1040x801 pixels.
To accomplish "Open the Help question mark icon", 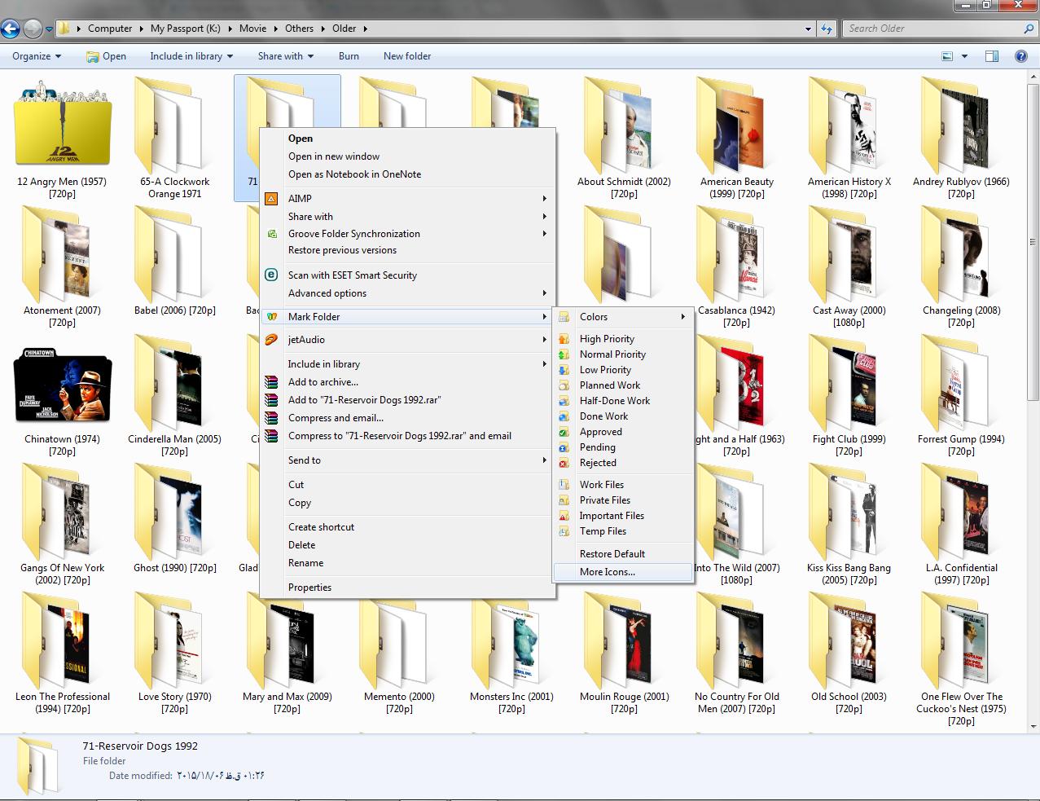I will coord(1020,56).
